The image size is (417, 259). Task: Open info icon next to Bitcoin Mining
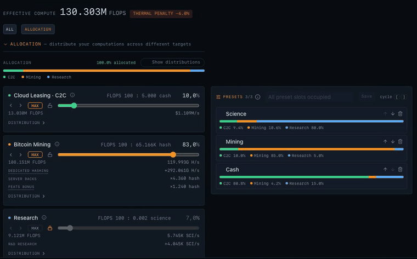tap(57, 144)
